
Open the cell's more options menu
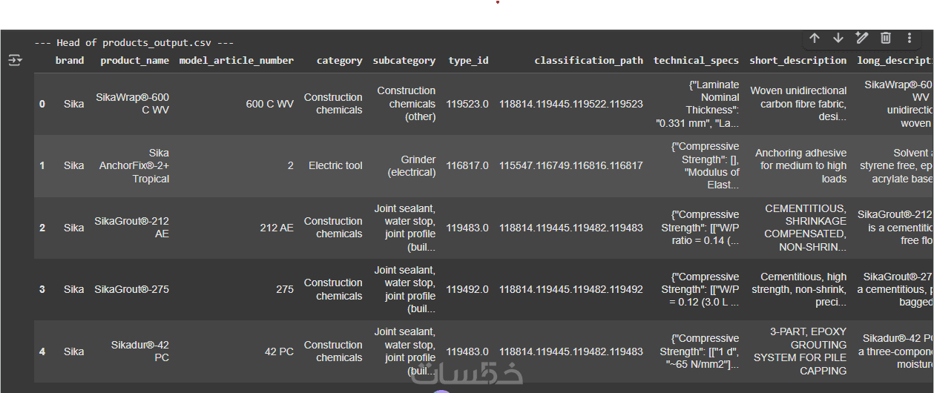[910, 38]
